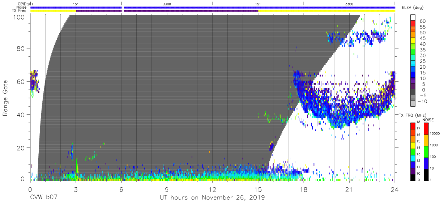This screenshot has height=205, width=444.
Task: Click the '24' tick on UT hours axis
Action: pyautogui.click(x=395, y=189)
